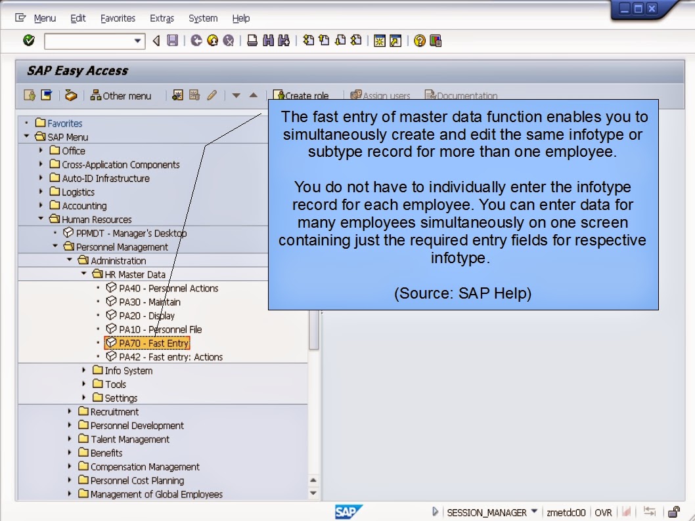The height and width of the screenshot is (521, 695).
Task: Open the command field history dropdown
Action: pos(136,41)
